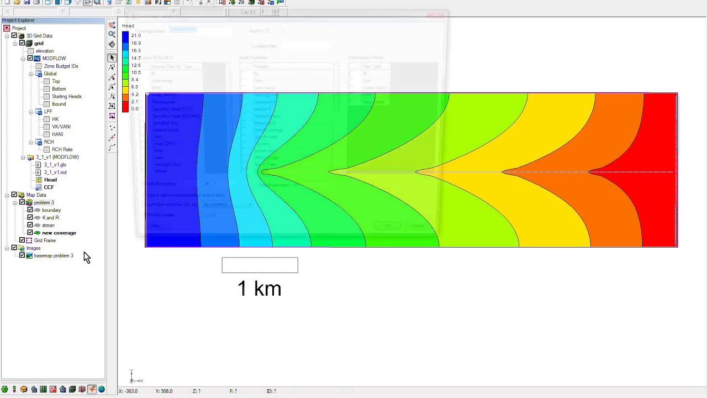Toggle the MODFLOW checkbox

[x=30, y=58]
